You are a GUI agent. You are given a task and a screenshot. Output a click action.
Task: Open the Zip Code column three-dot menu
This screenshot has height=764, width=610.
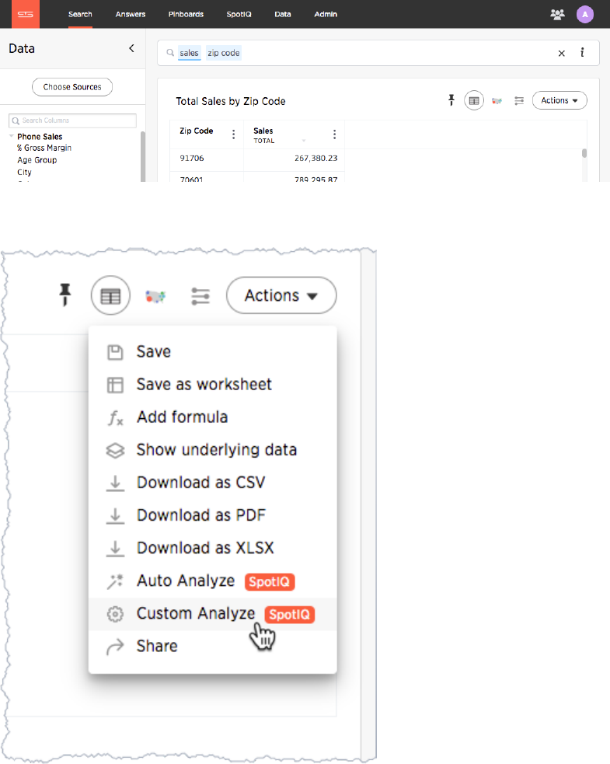233,134
